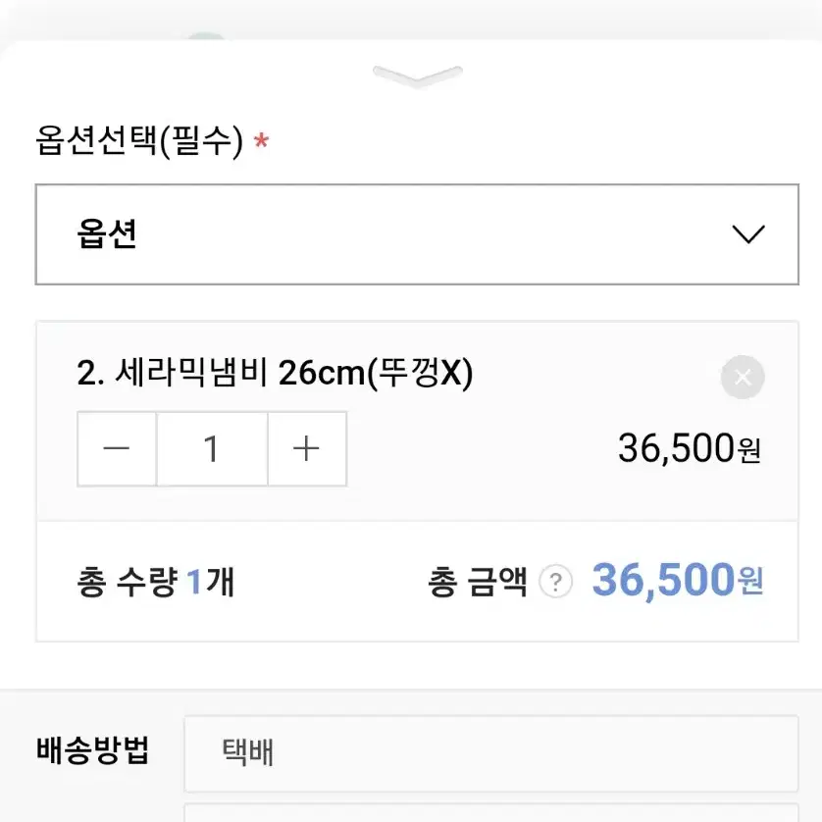Click the 배송방법 label
This screenshot has width=822, height=822.
(x=93, y=750)
